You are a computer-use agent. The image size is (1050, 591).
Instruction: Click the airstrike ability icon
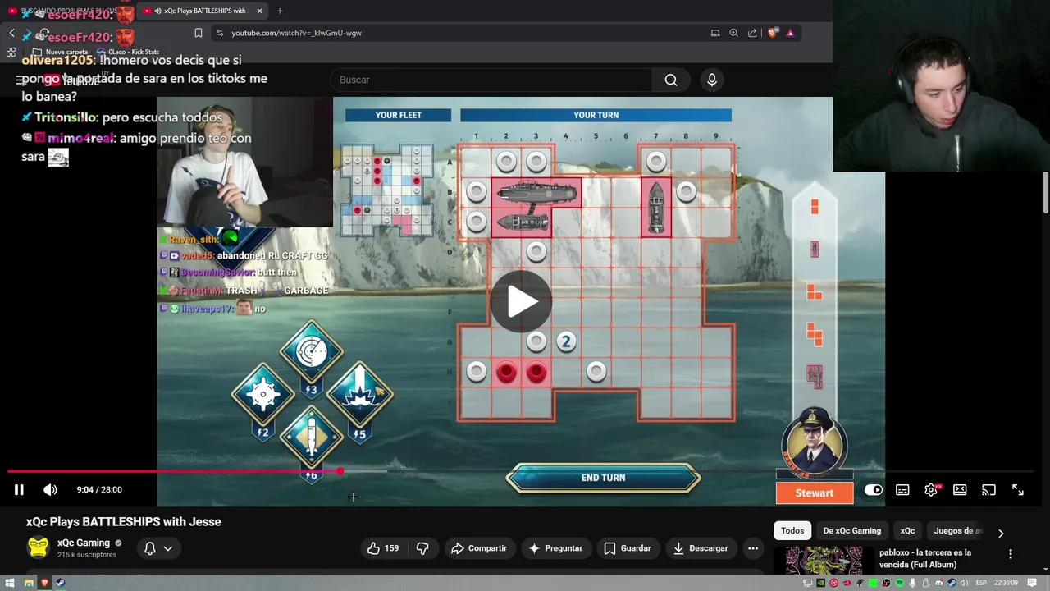[x=359, y=394]
